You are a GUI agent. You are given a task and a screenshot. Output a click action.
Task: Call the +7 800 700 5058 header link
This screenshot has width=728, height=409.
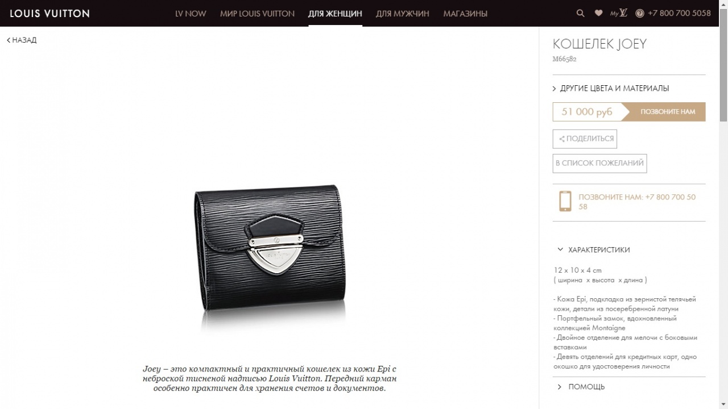679,13
